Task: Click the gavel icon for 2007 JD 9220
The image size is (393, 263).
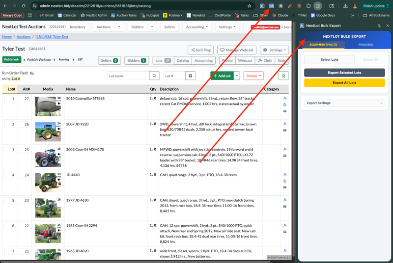Action: pyautogui.click(x=285, y=124)
